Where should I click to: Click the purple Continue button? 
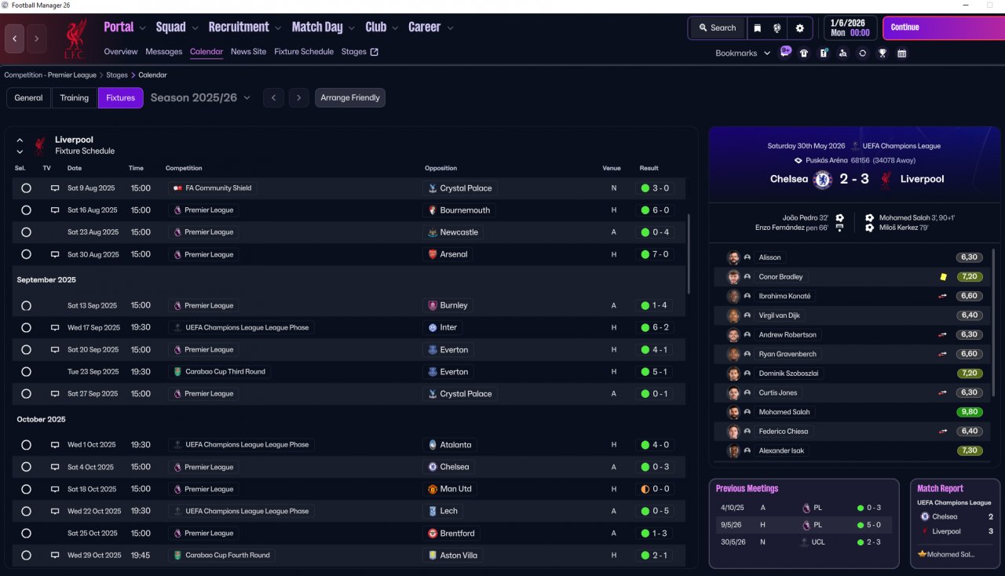coord(943,28)
